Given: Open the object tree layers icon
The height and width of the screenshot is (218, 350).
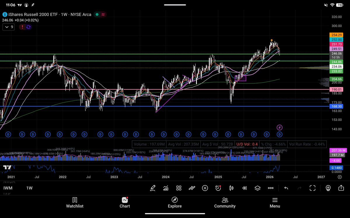Looking at the screenshot, I should [x=258, y=188].
